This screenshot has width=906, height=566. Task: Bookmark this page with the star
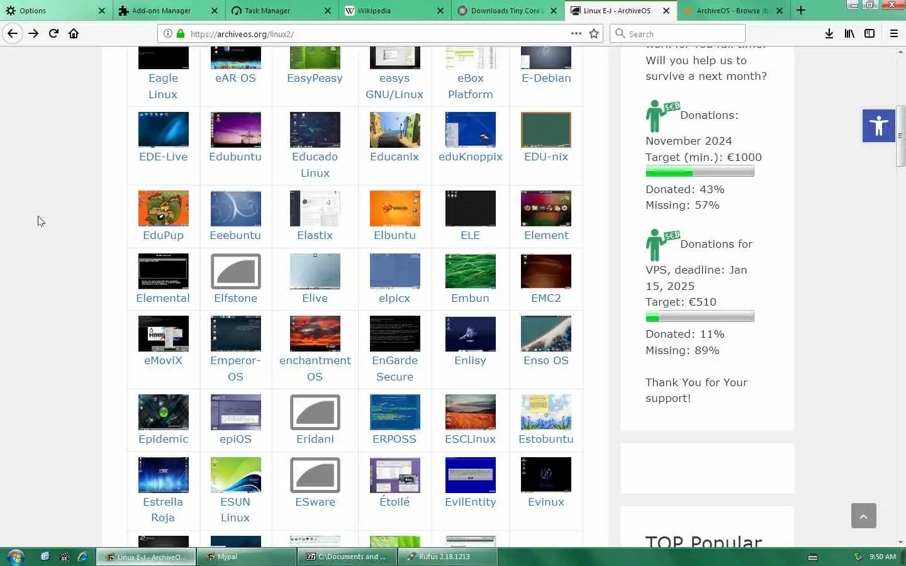click(594, 33)
